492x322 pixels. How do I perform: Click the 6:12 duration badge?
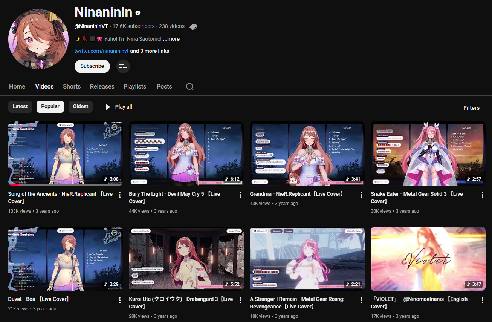(232, 179)
